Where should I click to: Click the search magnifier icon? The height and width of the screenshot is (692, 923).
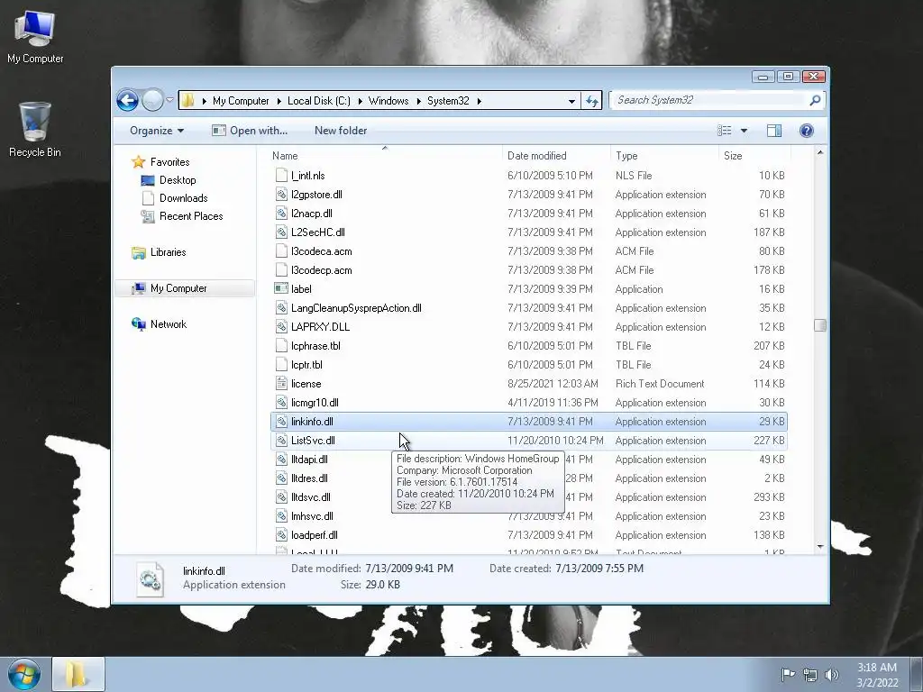(x=815, y=101)
